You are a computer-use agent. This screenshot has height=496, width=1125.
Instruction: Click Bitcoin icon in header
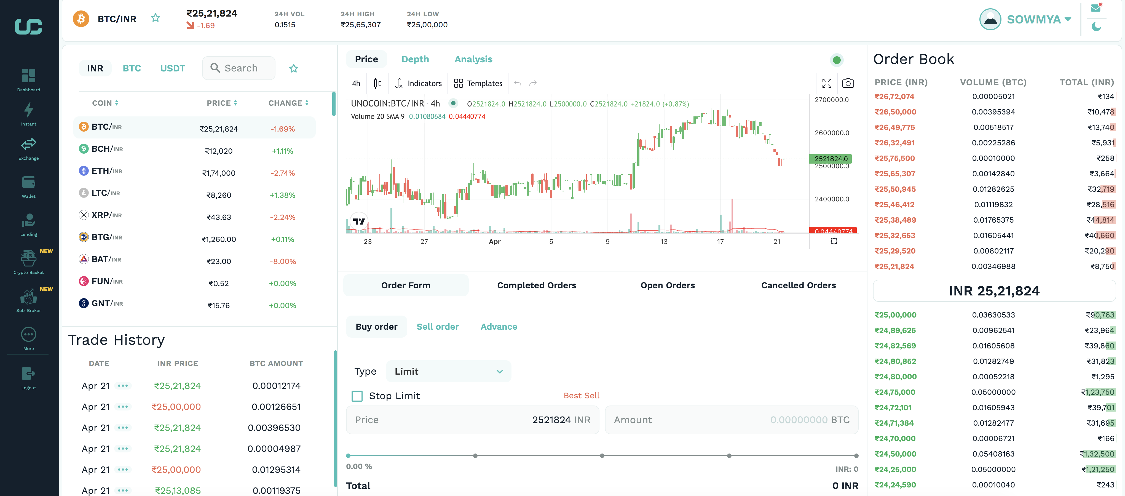[81, 19]
